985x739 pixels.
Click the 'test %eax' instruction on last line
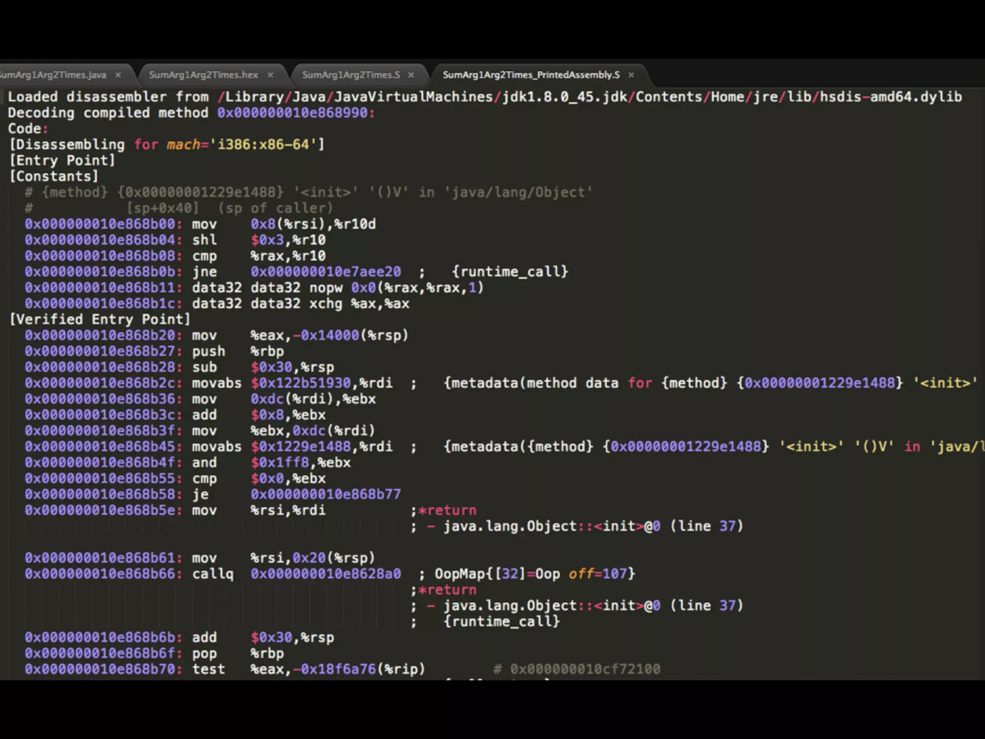pyautogui.click(x=209, y=669)
